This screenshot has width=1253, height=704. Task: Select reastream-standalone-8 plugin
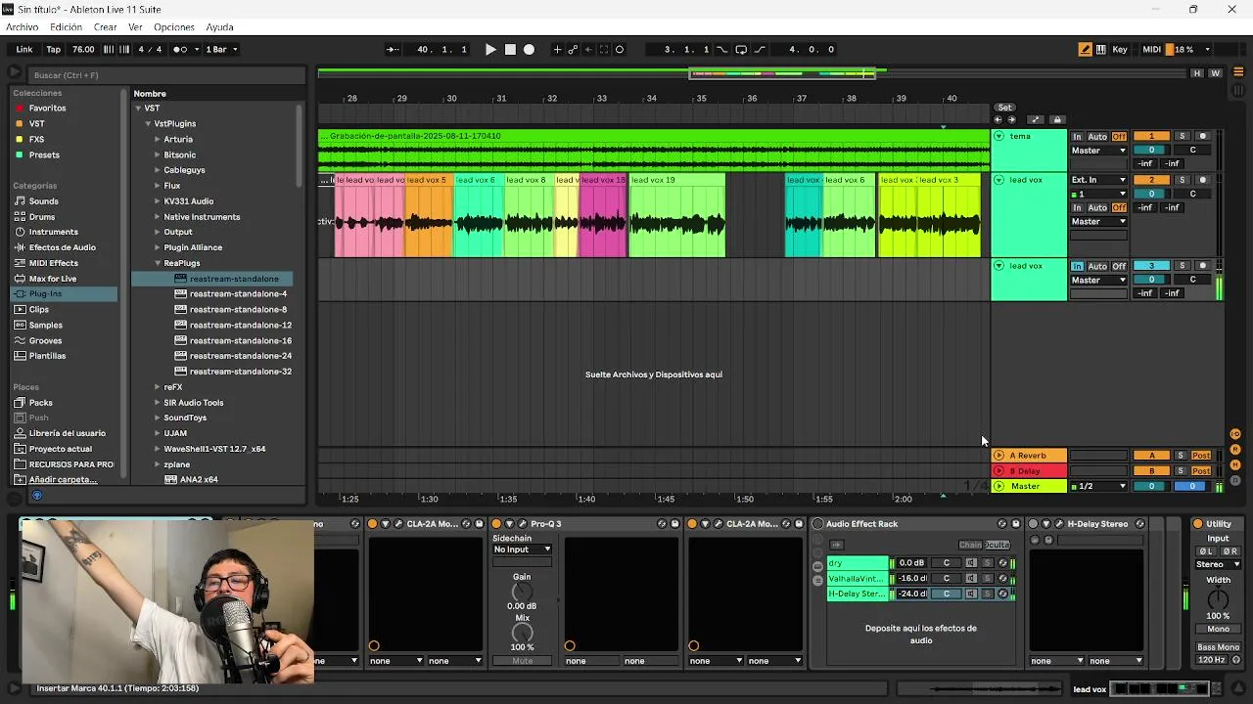point(238,310)
